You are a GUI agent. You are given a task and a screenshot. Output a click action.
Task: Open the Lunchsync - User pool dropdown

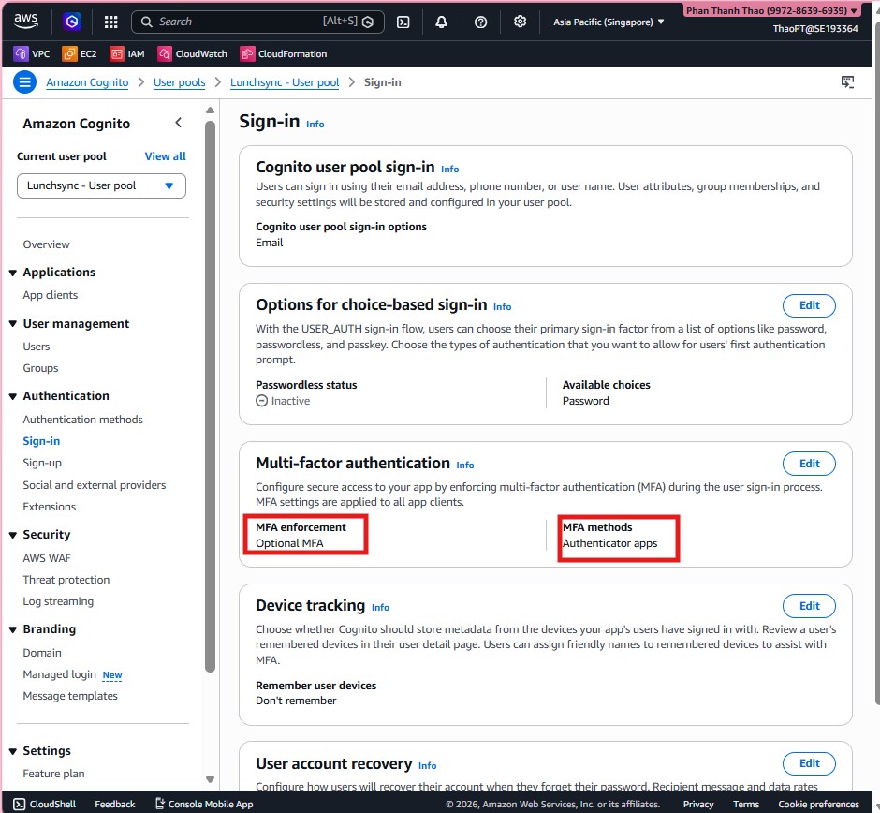(x=101, y=185)
